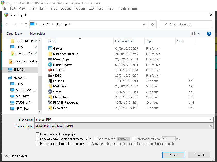217x162 pixels.
Task: Open the Track menu in REAPER
Action: 53,8
